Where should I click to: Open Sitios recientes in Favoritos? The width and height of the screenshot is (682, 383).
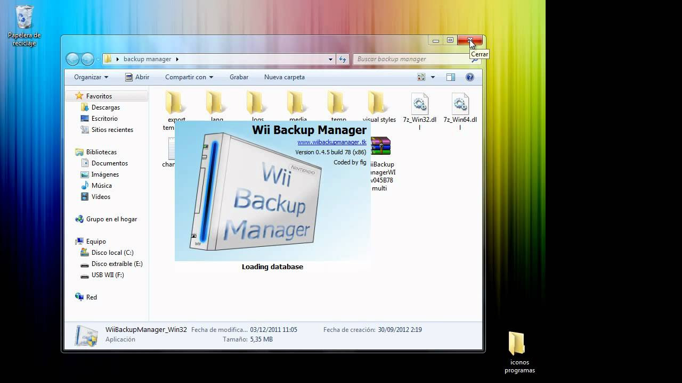click(x=112, y=130)
